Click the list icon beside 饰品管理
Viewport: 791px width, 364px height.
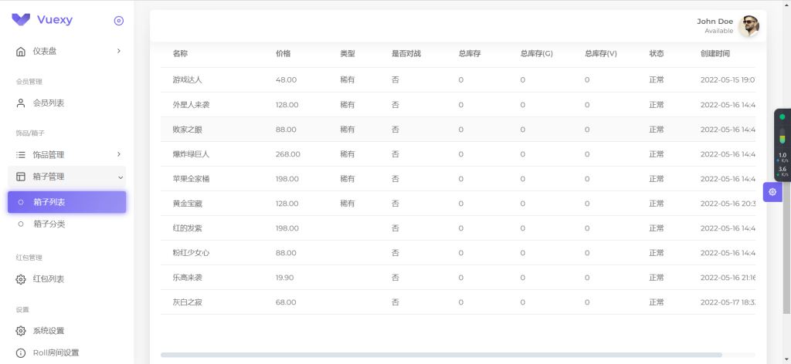click(x=21, y=155)
